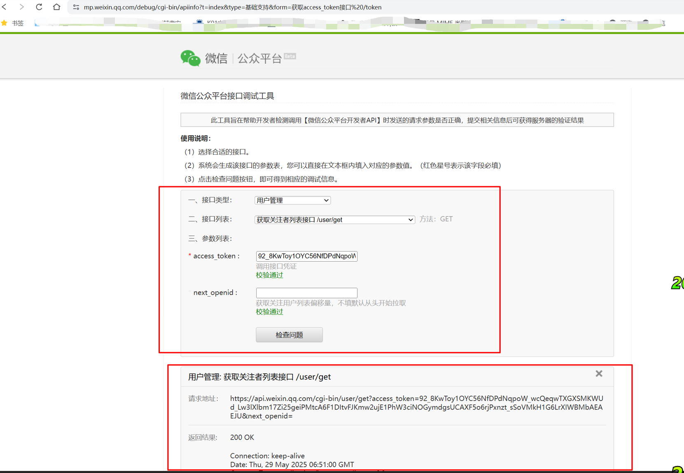
Task: Click 微信公众平台接口调试工具 heading
Action: coord(227,96)
